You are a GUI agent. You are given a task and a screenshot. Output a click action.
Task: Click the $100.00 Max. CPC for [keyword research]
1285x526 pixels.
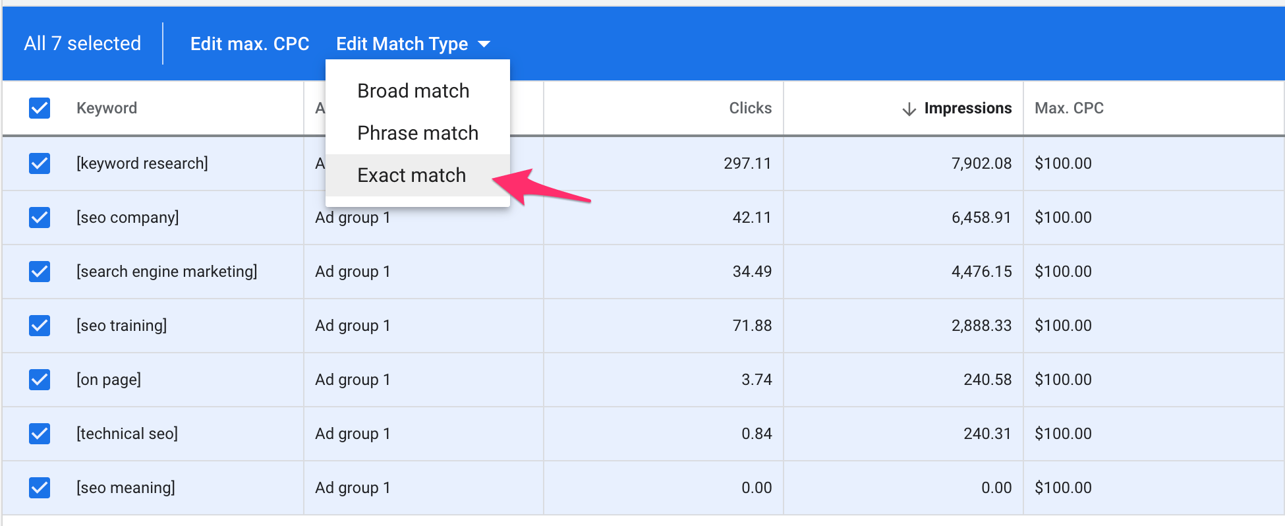1063,163
